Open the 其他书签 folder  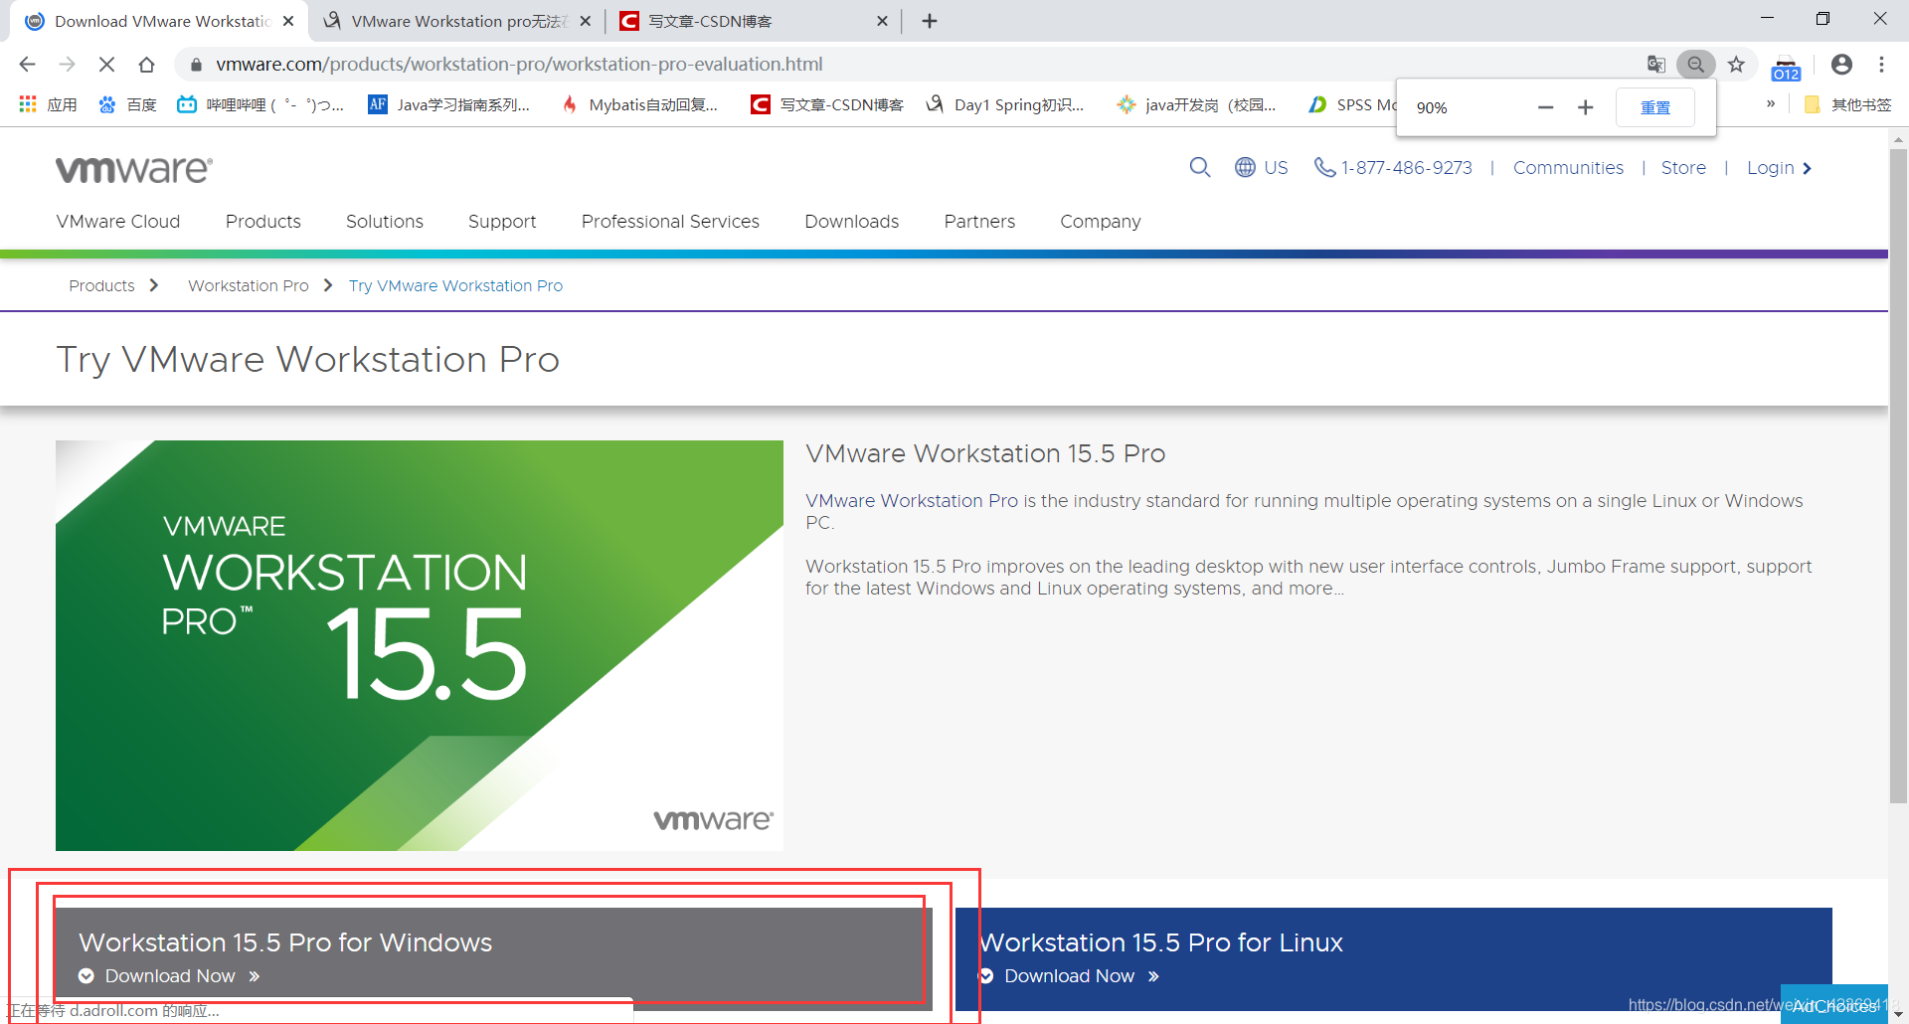[x=1847, y=104]
